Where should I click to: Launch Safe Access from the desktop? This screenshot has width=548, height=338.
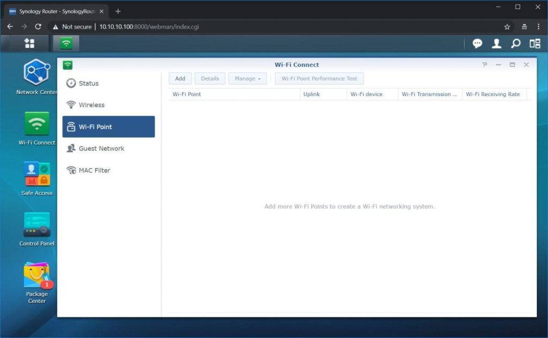[x=37, y=179]
